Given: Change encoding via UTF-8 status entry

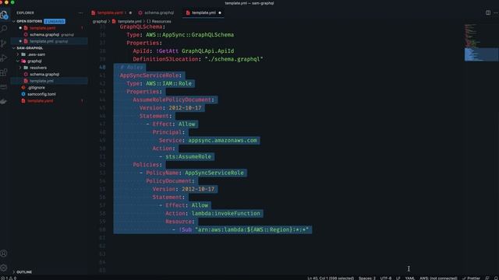Looking at the screenshot, I should 386,278.
